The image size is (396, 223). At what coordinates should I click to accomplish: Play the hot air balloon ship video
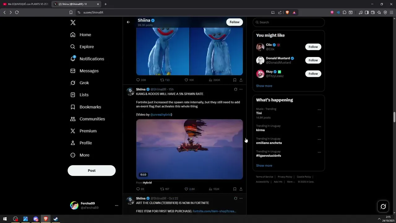189,149
